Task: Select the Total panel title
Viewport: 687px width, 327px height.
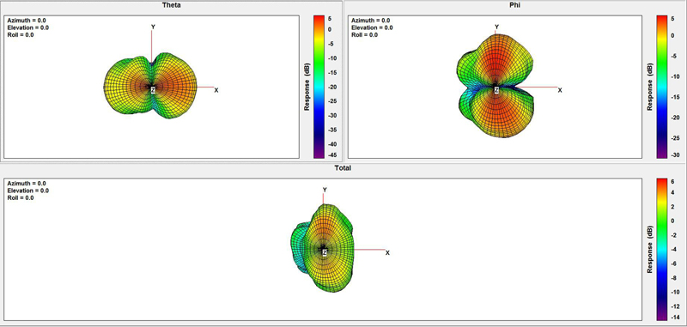Action: pos(343,168)
